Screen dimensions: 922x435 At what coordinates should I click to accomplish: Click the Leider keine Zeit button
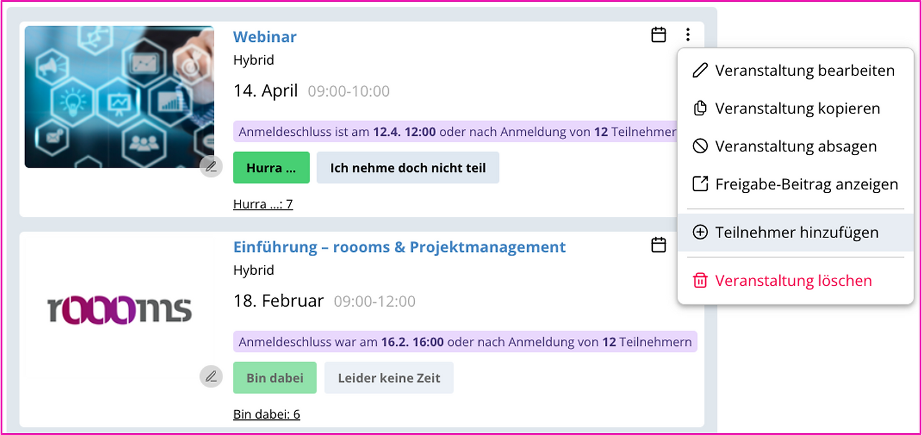(389, 378)
